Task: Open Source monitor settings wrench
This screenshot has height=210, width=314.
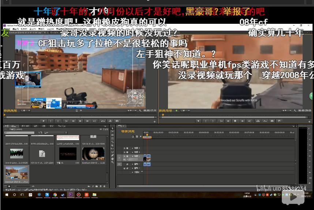Action: click(140, 110)
